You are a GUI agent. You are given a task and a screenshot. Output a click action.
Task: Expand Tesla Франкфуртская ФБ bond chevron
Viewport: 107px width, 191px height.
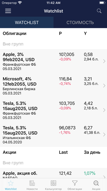point(104,110)
